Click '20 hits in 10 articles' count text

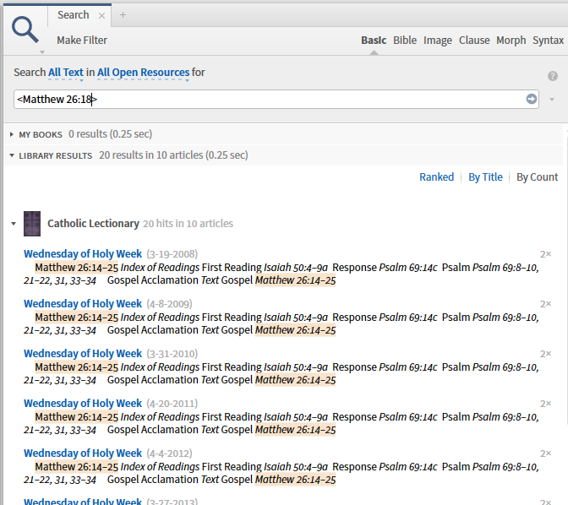tap(188, 224)
